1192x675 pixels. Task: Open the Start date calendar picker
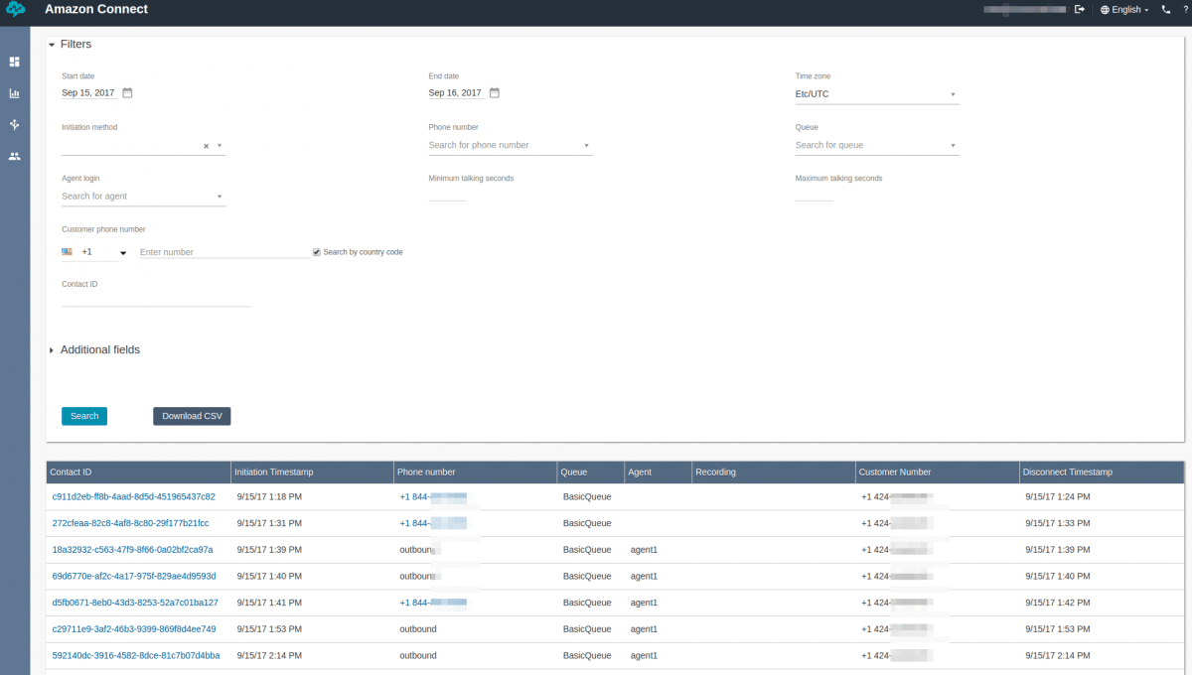tap(127, 91)
